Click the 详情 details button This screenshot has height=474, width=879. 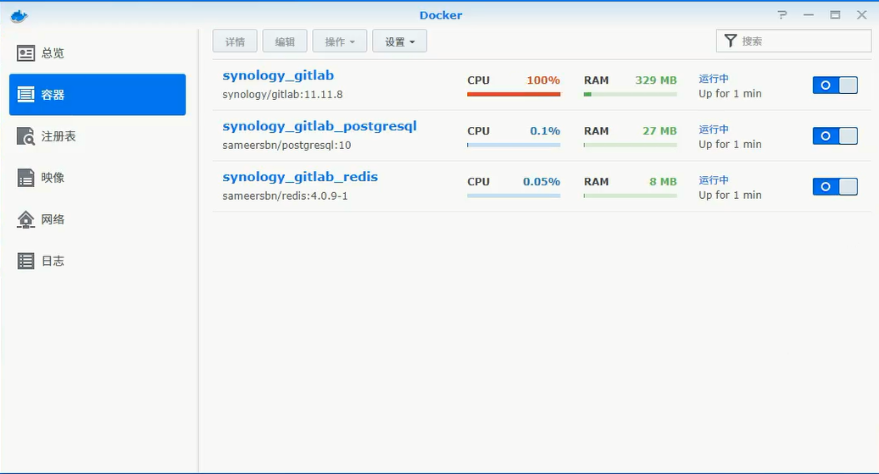click(x=235, y=41)
